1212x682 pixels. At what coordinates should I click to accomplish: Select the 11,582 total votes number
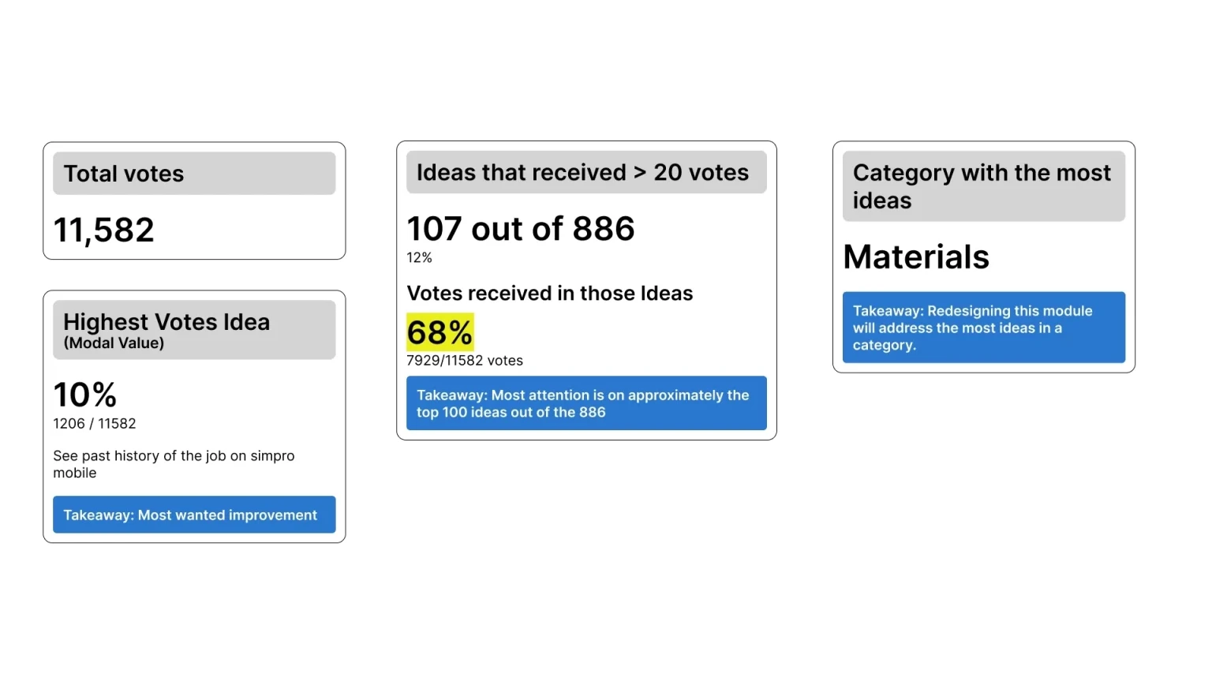point(103,230)
